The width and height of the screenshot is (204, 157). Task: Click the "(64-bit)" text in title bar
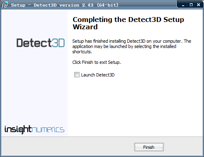pyautogui.click(x=107, y=5)
